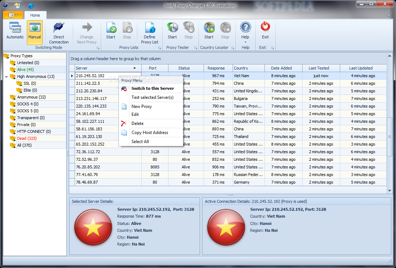
Task: Stop Proxy Lists download
Action: 127,31
